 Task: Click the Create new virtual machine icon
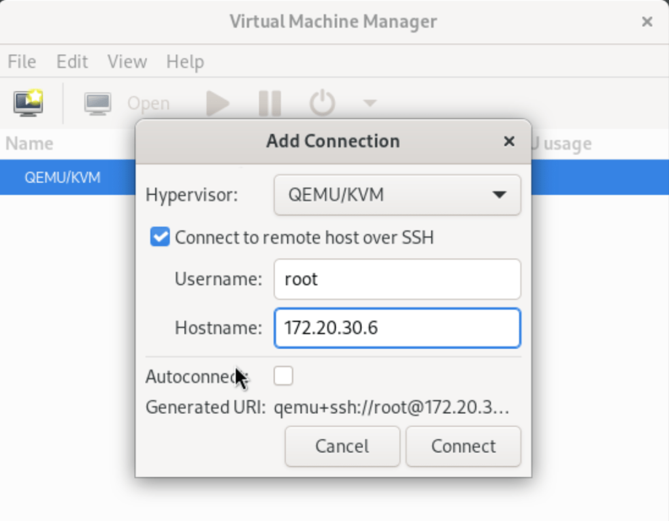pos(27,103)
